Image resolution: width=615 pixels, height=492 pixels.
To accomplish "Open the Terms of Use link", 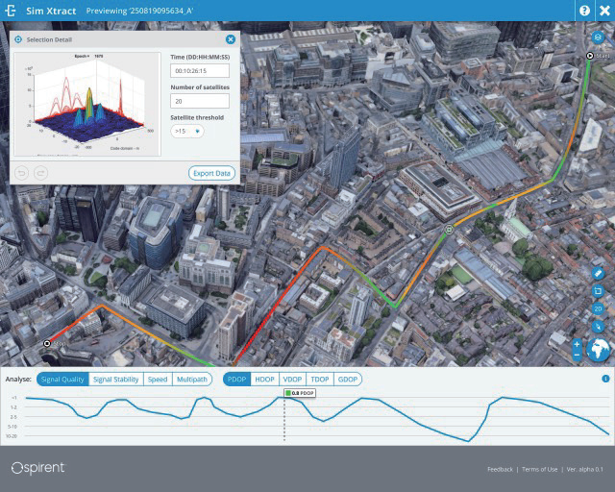I will [x=538, y=469].
